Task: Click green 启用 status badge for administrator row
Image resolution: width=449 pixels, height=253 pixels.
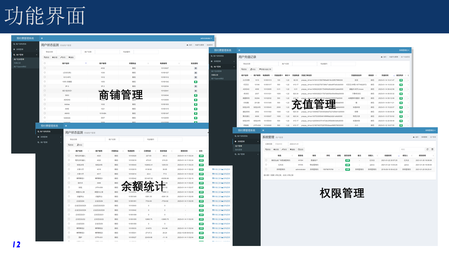Action: 347,169
